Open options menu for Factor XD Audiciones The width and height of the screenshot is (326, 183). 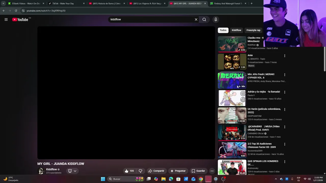coord(285,144)
